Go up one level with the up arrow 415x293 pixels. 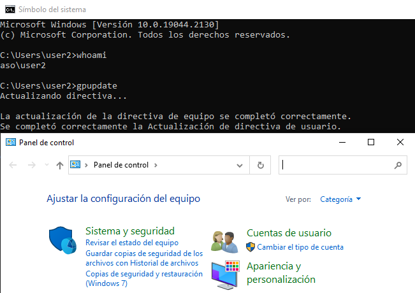60,165
